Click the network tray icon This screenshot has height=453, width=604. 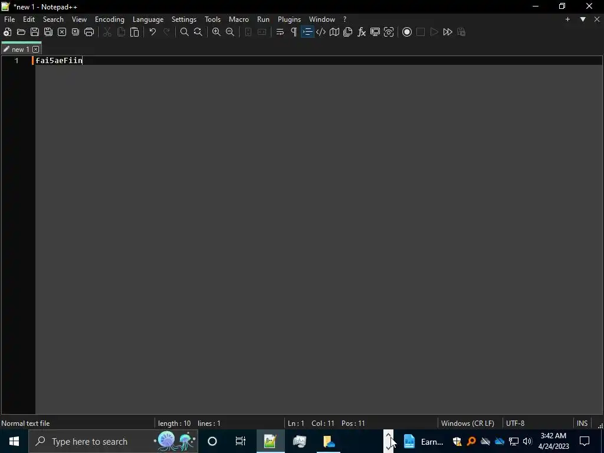pos(514,441)
